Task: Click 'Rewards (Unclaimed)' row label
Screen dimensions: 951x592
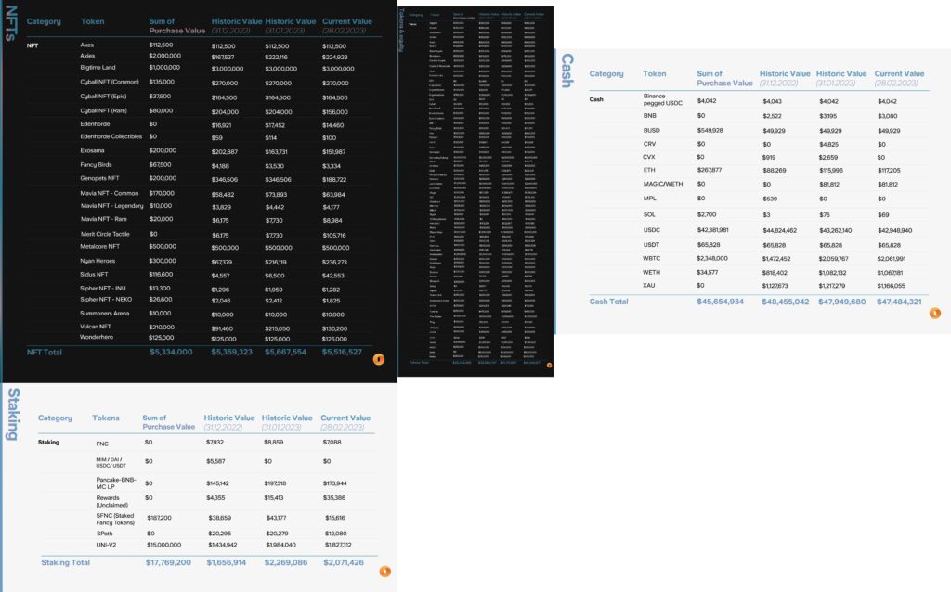Action: [x=111, y=501]
